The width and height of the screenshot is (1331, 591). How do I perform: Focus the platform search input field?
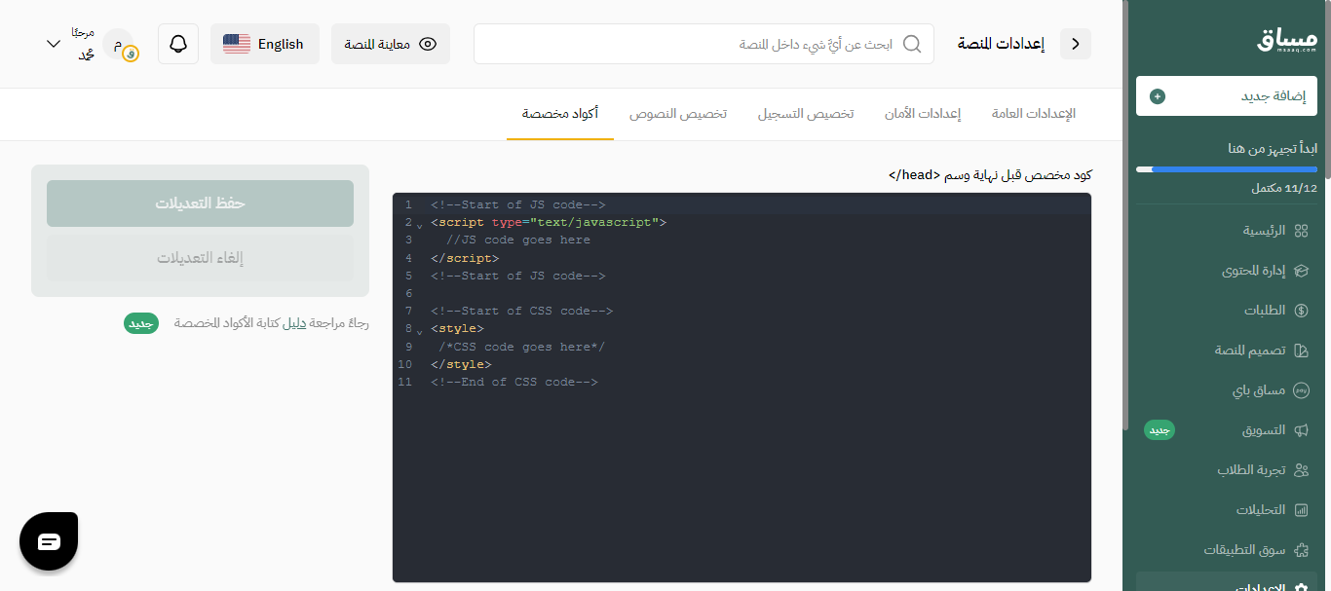(x=704, y=44)
